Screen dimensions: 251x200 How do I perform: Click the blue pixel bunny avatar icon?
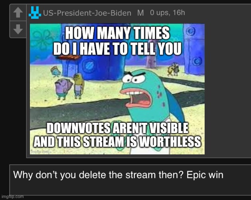[x=35, y=12]
